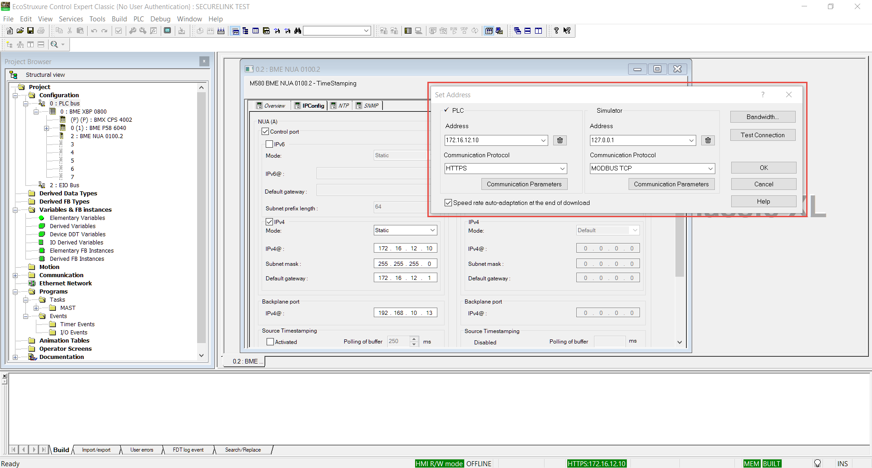Screen dimensions: 872x468
Task: Click the binoculars search icon in the toolbar
Action: tap(298, 31)
